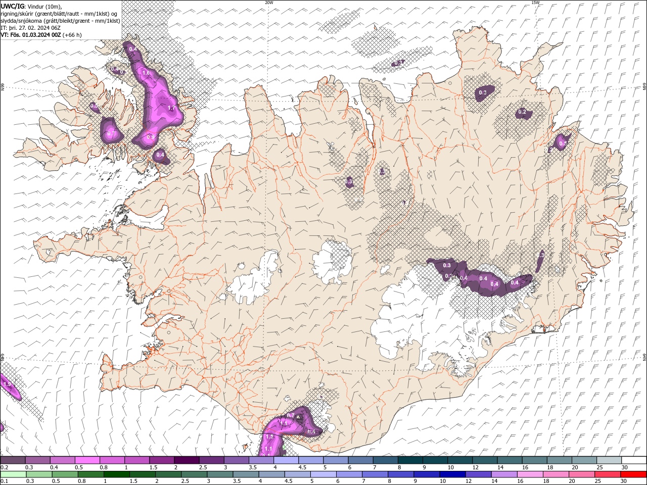Click the '0.2' value on the northeast map area
The width and height of the screenshot is (647, 485).
click(522, 112)
